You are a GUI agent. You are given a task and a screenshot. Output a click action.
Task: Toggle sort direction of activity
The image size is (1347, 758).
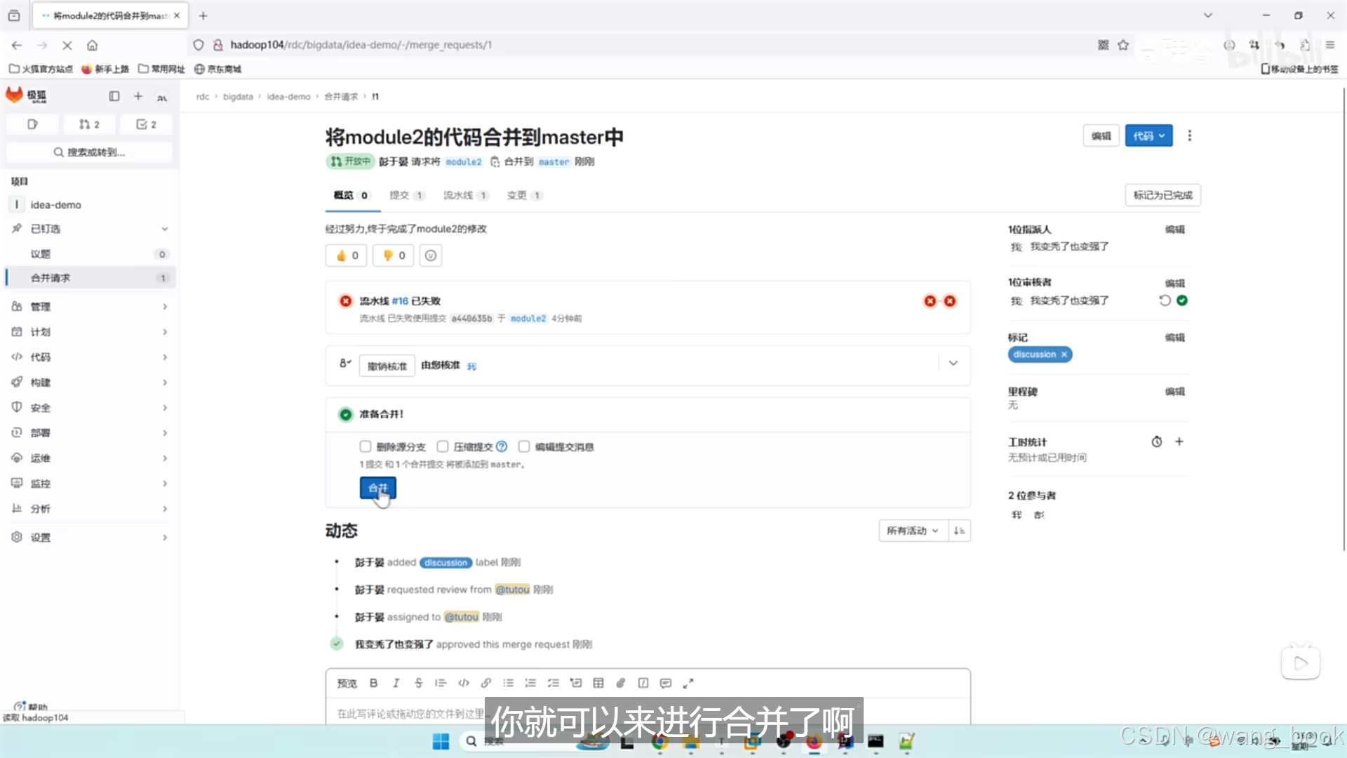(959, 531)
